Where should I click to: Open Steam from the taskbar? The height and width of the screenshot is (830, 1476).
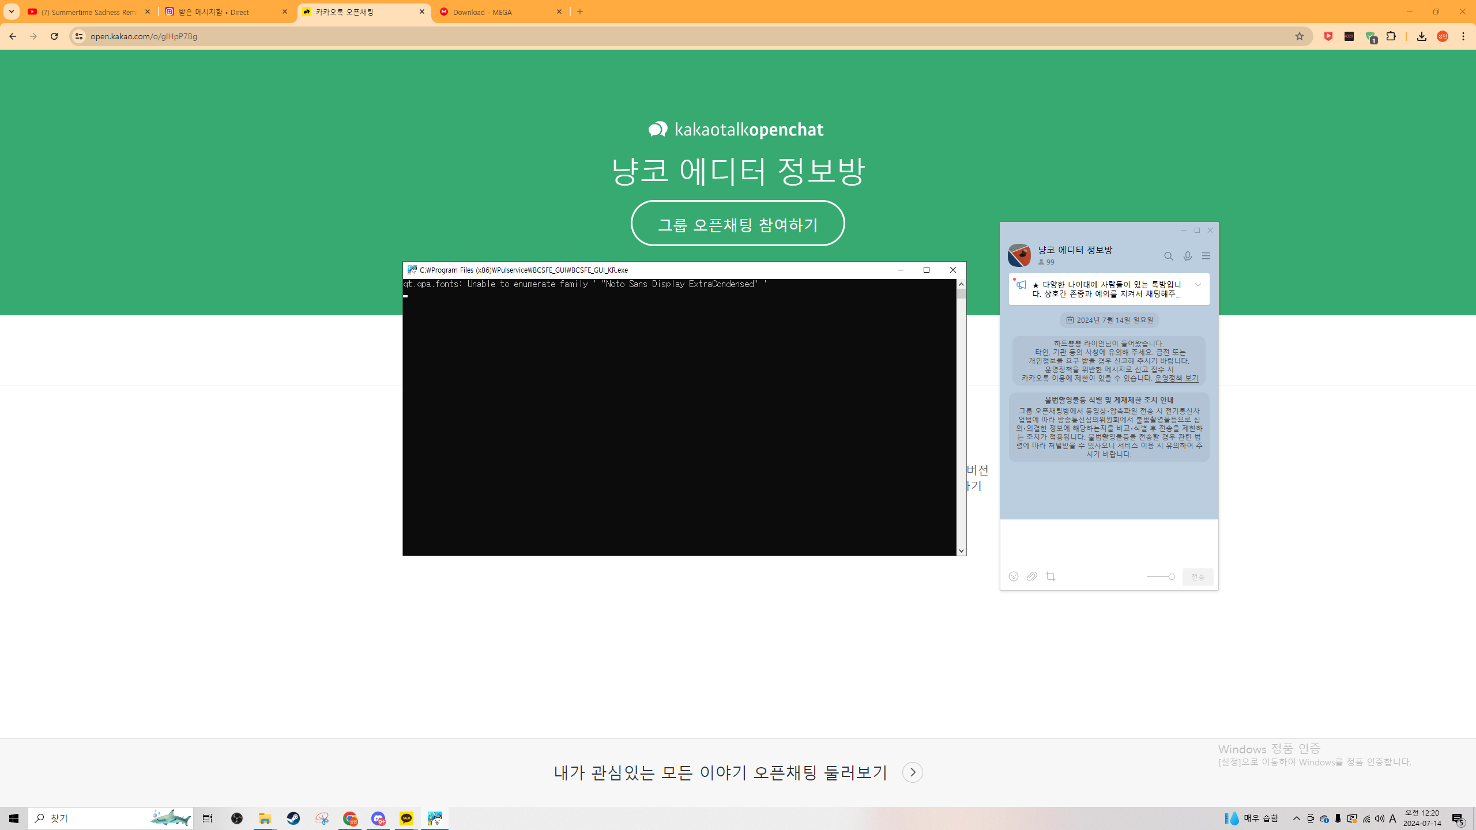click(x=293, y=818)
